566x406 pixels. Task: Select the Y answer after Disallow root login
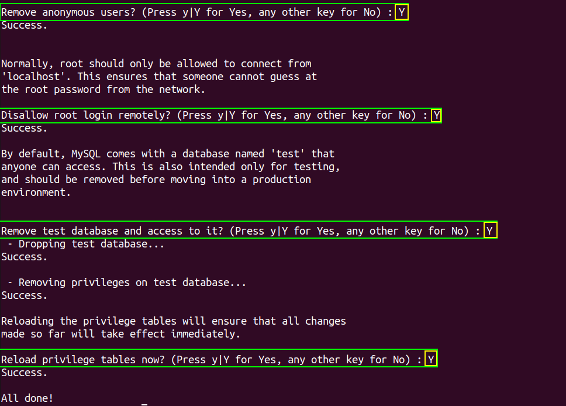[436, 115]
